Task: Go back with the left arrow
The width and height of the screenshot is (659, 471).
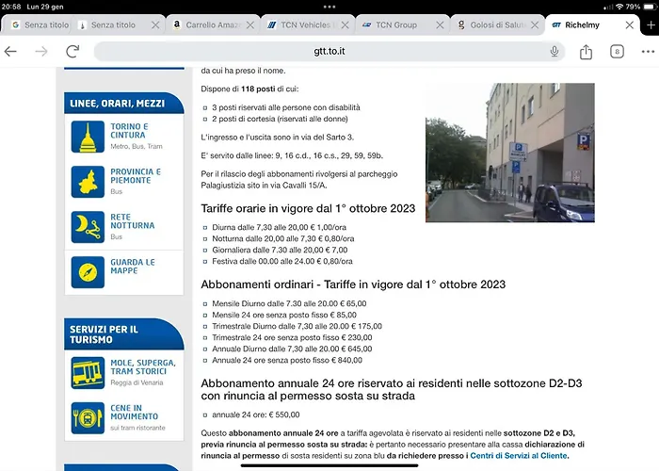Action: click(10, 51)
